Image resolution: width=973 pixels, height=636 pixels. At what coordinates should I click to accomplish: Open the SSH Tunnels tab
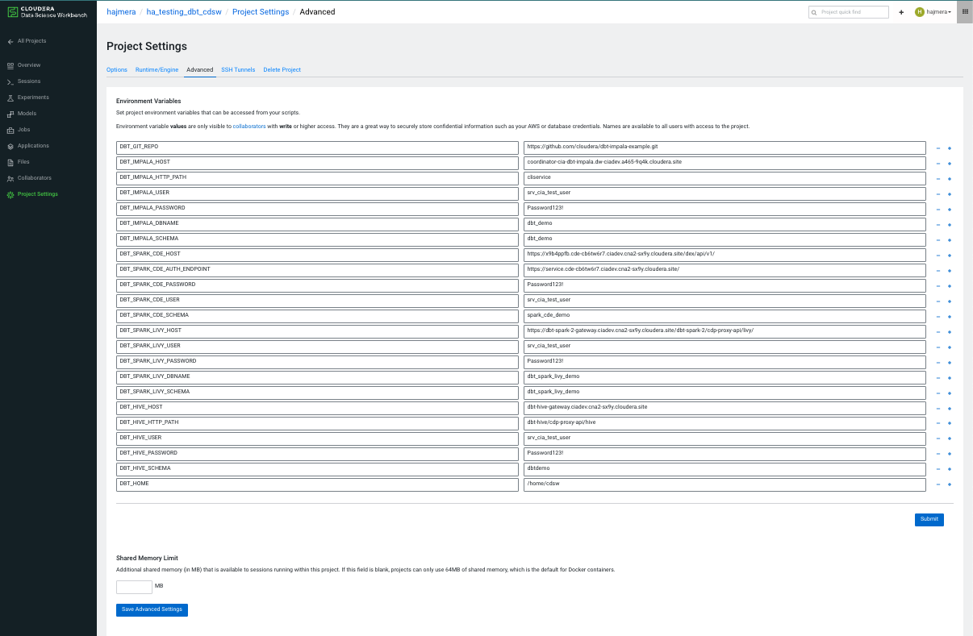click(238, 70)
